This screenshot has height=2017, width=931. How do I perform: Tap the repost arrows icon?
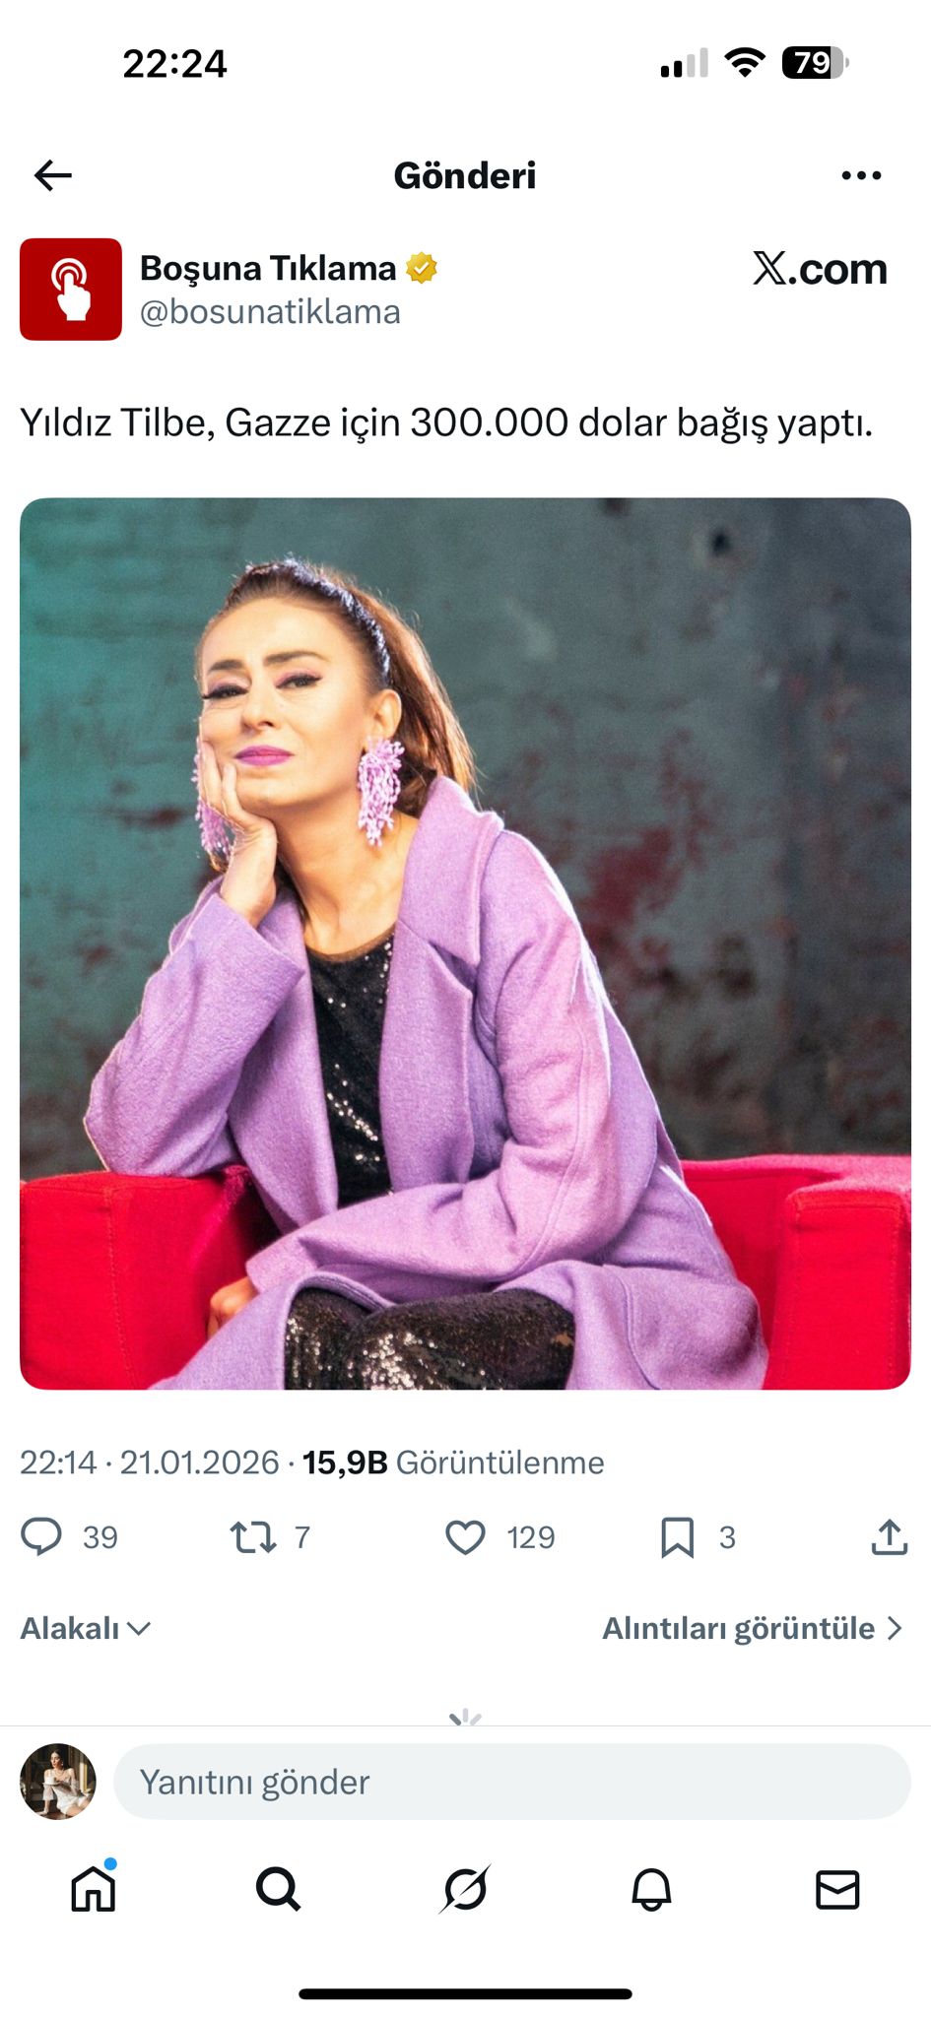coord(253,1536)
